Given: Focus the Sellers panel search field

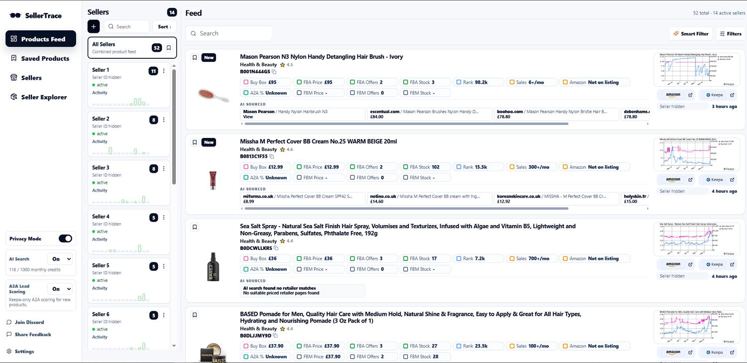Looking at the screenshot, I should (126, 26).
